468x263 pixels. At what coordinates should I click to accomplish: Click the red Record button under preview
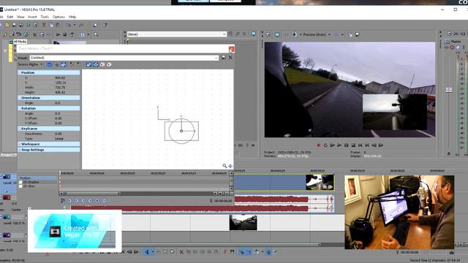[x=319, y=145]
